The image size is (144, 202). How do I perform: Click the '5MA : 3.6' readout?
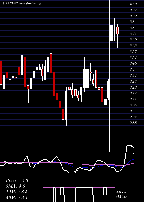pos(16,186)
